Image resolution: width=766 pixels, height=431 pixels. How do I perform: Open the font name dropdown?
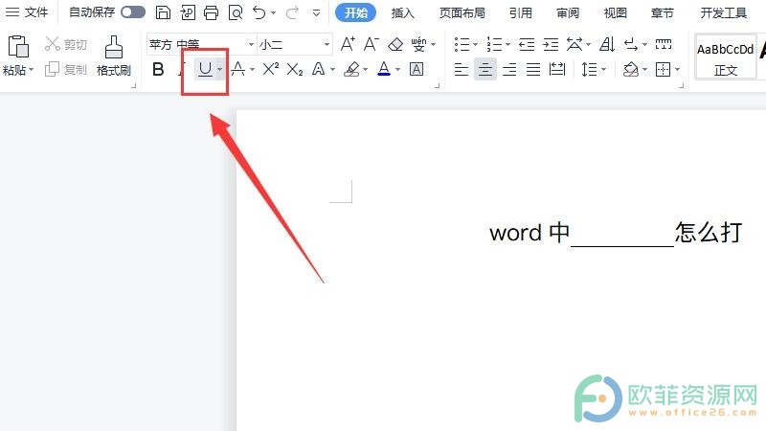(251, 44)
